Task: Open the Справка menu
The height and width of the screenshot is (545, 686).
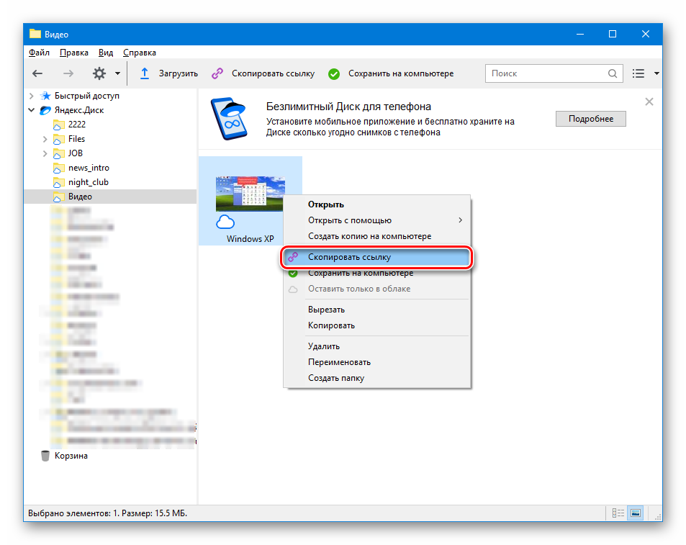Action: click(x=140, y=53)
